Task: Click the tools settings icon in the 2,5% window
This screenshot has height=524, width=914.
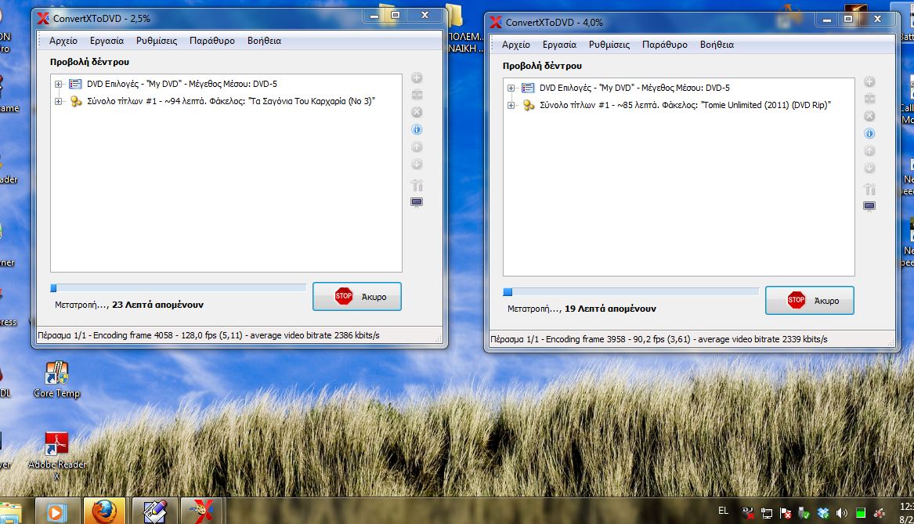Action: point(417,186)
